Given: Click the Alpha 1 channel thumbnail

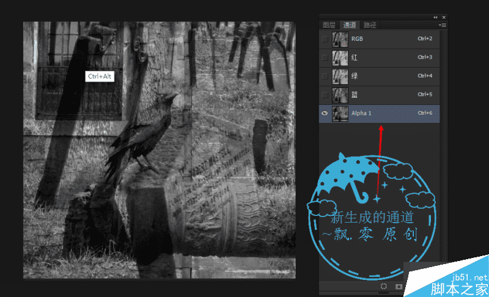Looking at the screenshot, I should (x=340, y=113).
